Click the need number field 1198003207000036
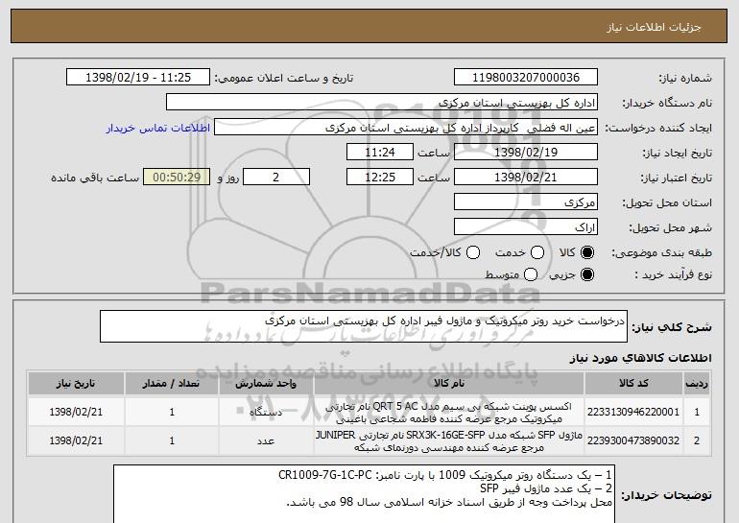The width and height of the screenshot is (739, 523). [x=526, y=78]
